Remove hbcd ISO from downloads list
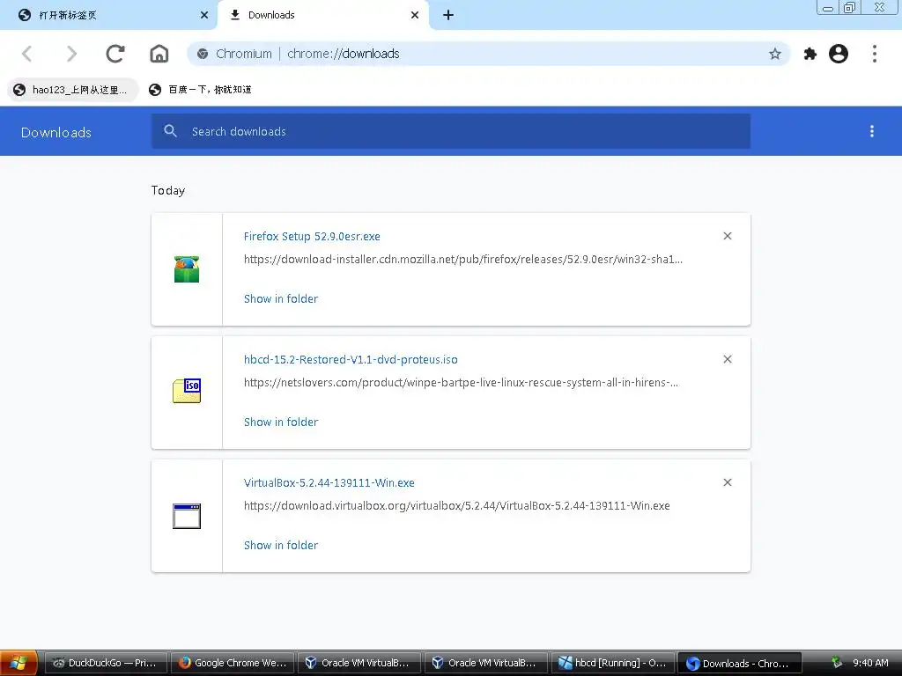902x676 pixels. [727, 359]
